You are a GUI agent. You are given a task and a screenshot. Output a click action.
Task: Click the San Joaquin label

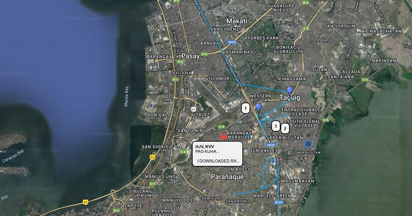[340, 26]
